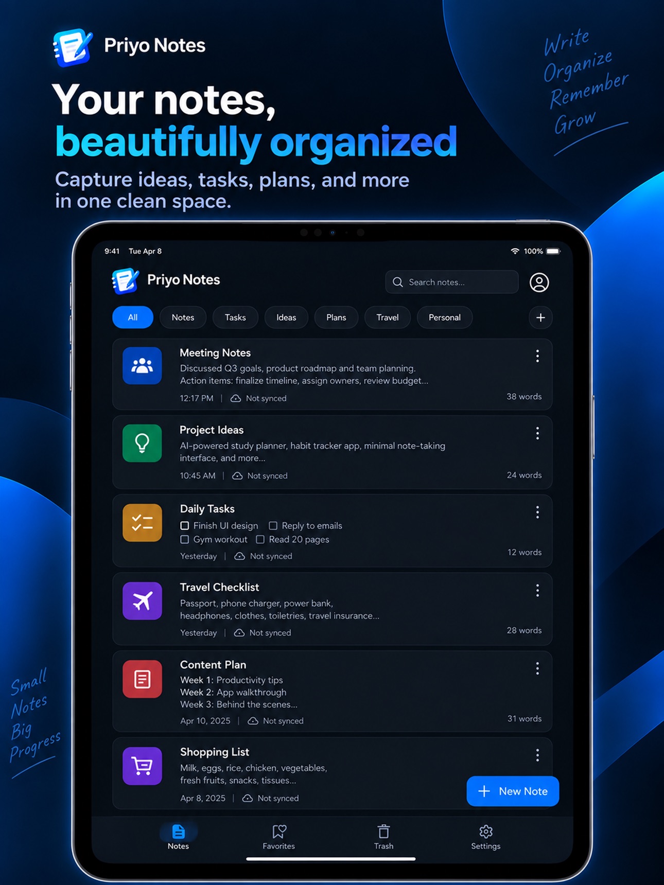Create a note with New Note button
The image size is (664, 885).
click(x=513, y=791)
